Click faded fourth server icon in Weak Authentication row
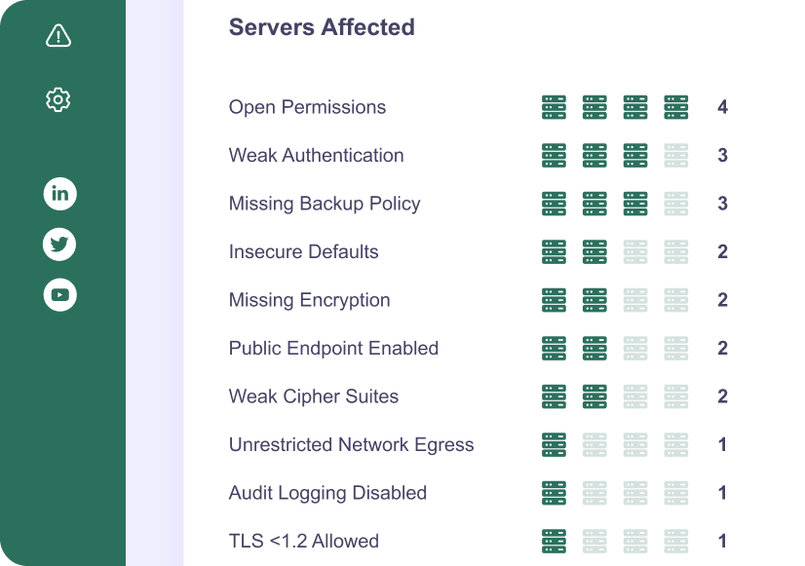The image size is (805, 566). click(x=676, y=156)
